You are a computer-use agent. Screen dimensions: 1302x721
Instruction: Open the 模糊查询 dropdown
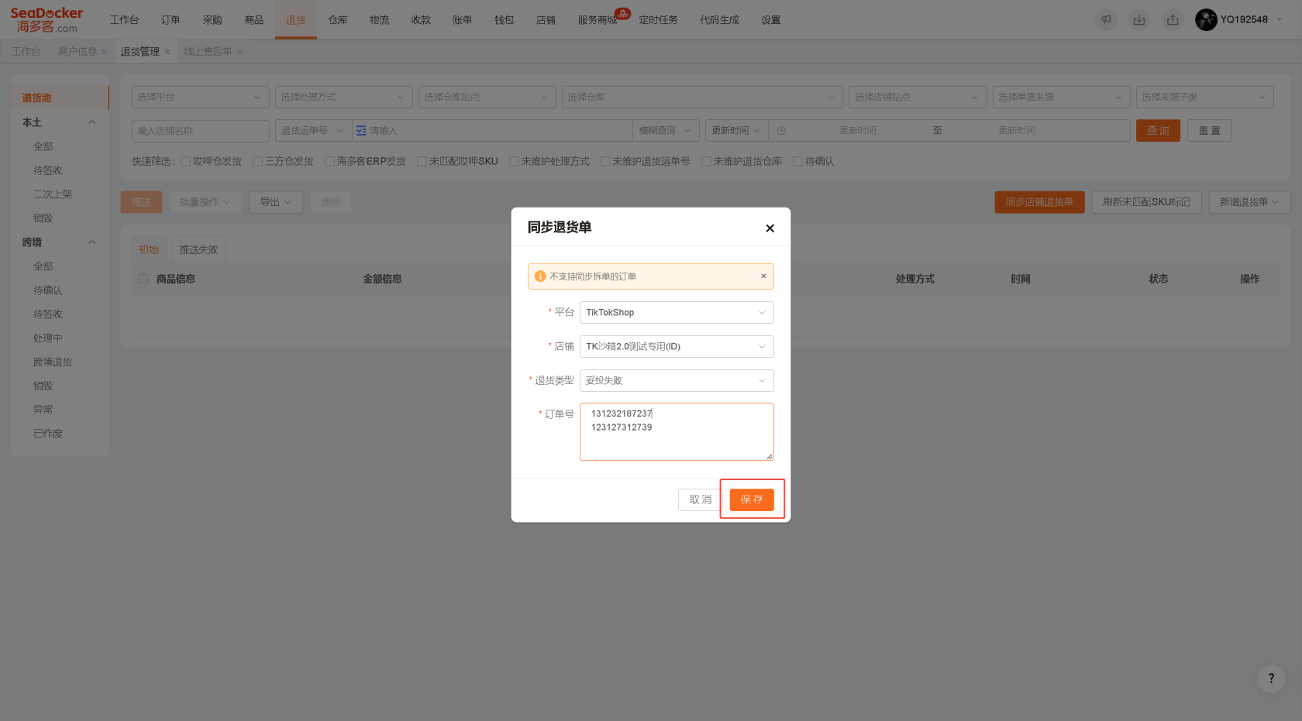coord(666,130)
